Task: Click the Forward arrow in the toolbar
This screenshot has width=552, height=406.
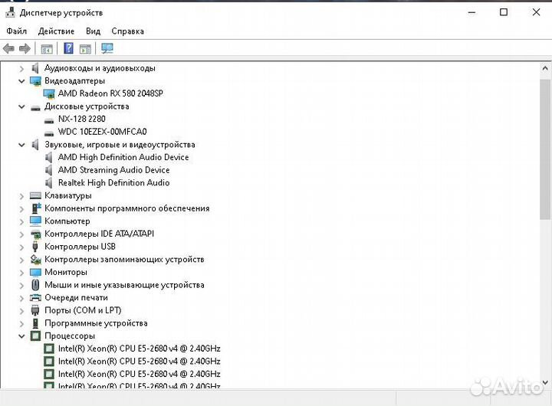Action: (25, 48)
